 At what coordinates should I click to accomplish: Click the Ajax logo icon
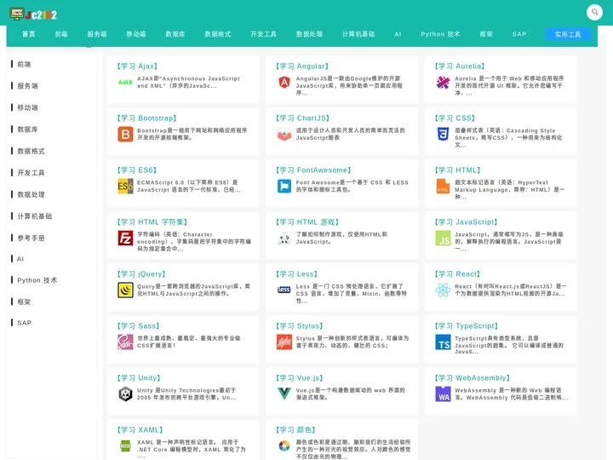point(125,82)
